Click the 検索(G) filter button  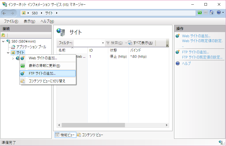point(114,43)
